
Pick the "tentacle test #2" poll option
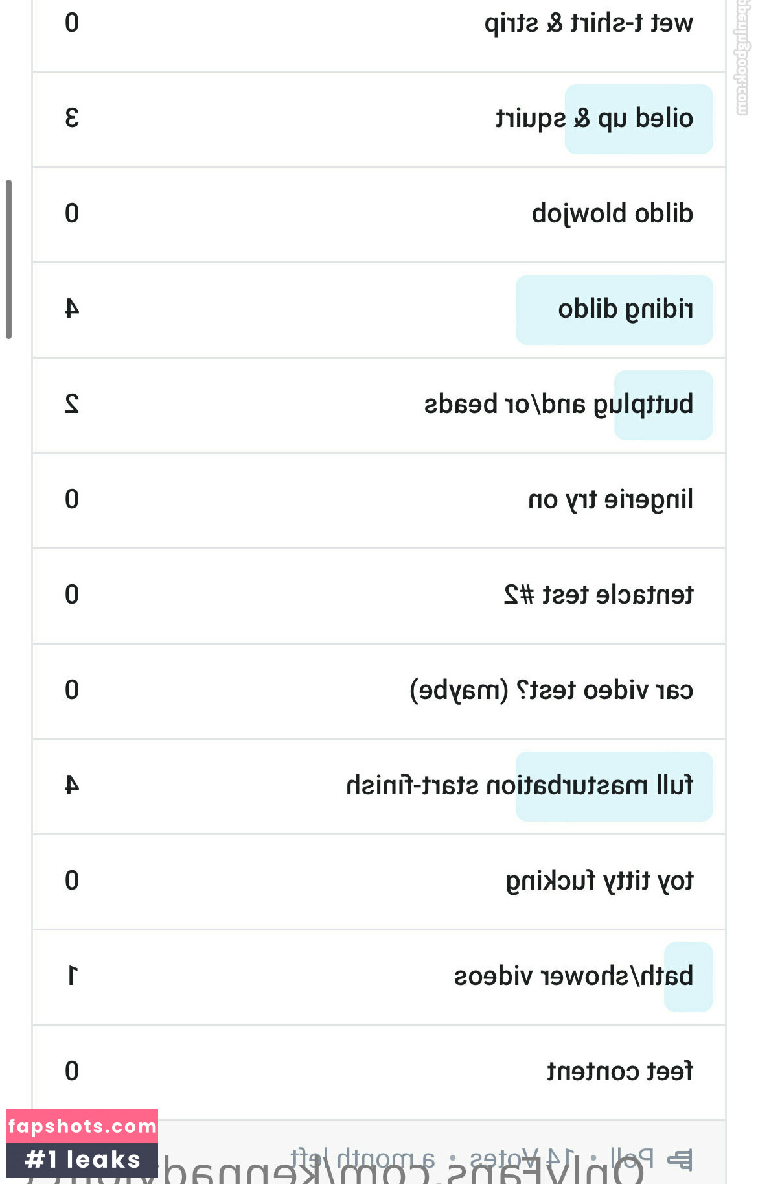point(598,595)
